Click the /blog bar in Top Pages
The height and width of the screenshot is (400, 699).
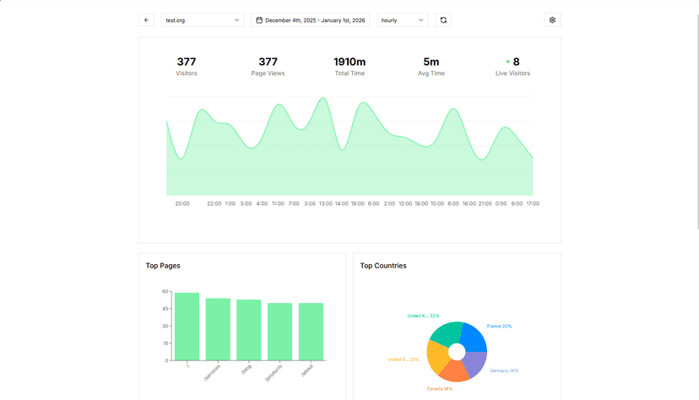click(249, 330)
